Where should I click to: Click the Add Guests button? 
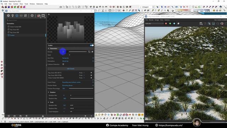(71, 69)
